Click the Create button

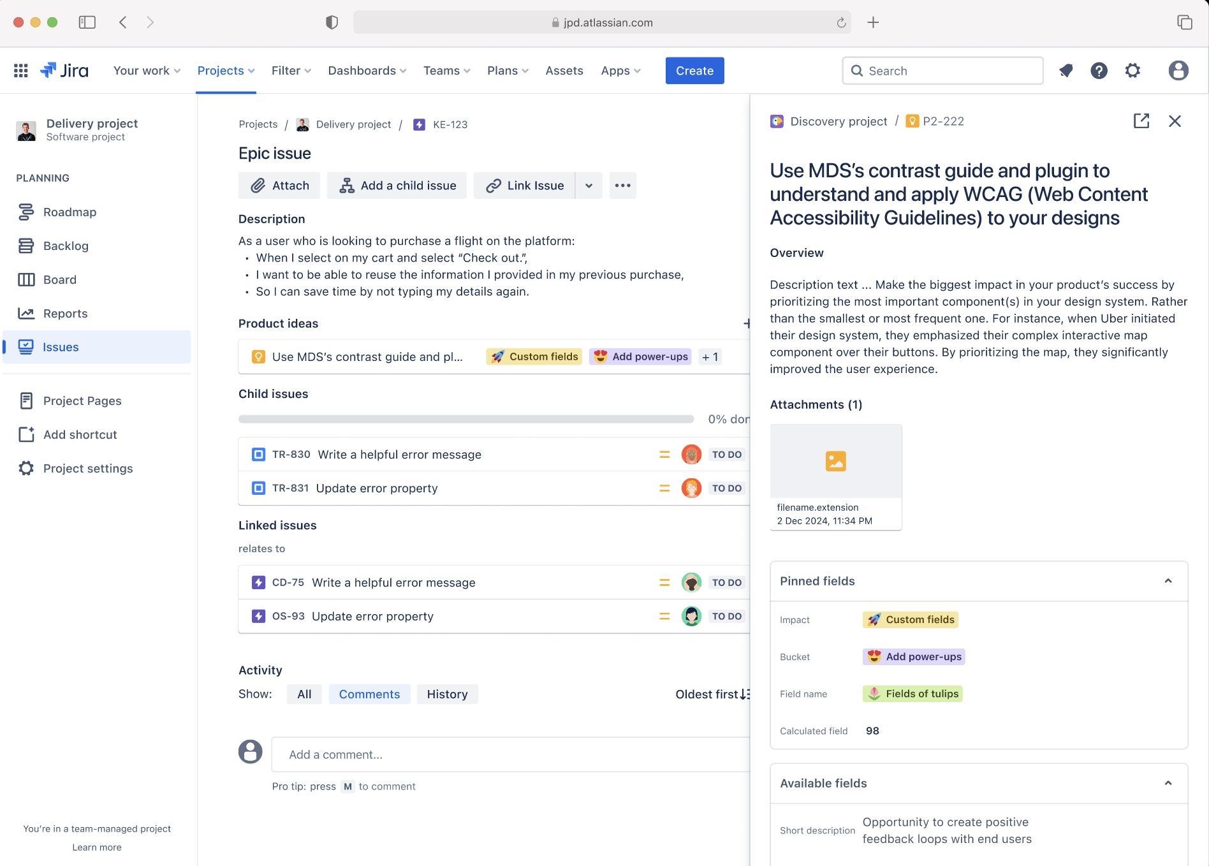pos(694,70)
